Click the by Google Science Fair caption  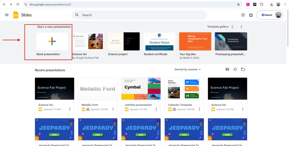coord(86,58)
